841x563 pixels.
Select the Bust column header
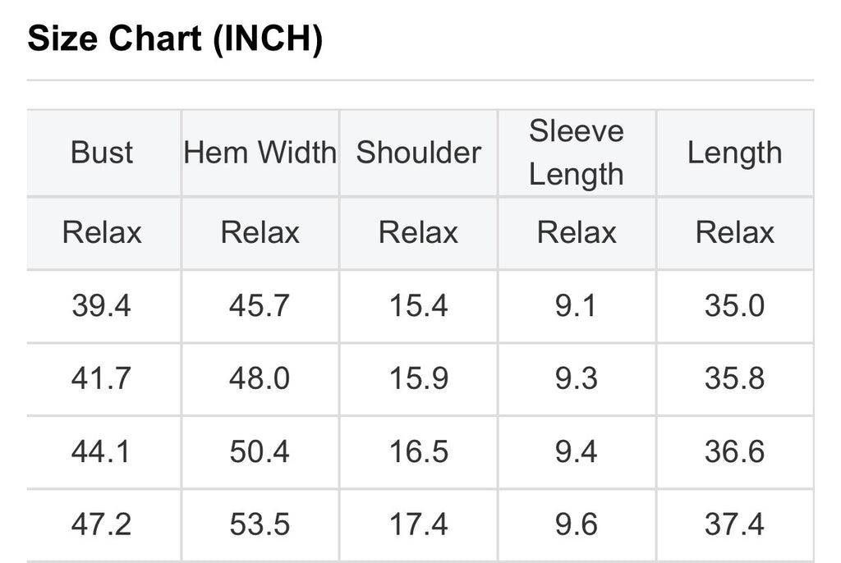pyautogui.click(x=102, y=153)
